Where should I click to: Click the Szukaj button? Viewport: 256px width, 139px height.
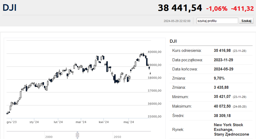coord(246,21)
